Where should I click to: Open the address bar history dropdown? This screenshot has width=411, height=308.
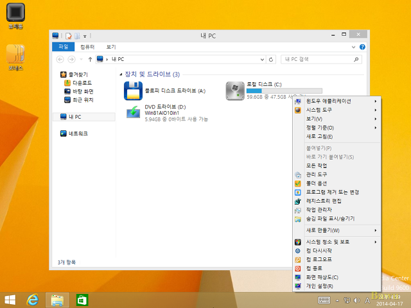tap(262, 60)
